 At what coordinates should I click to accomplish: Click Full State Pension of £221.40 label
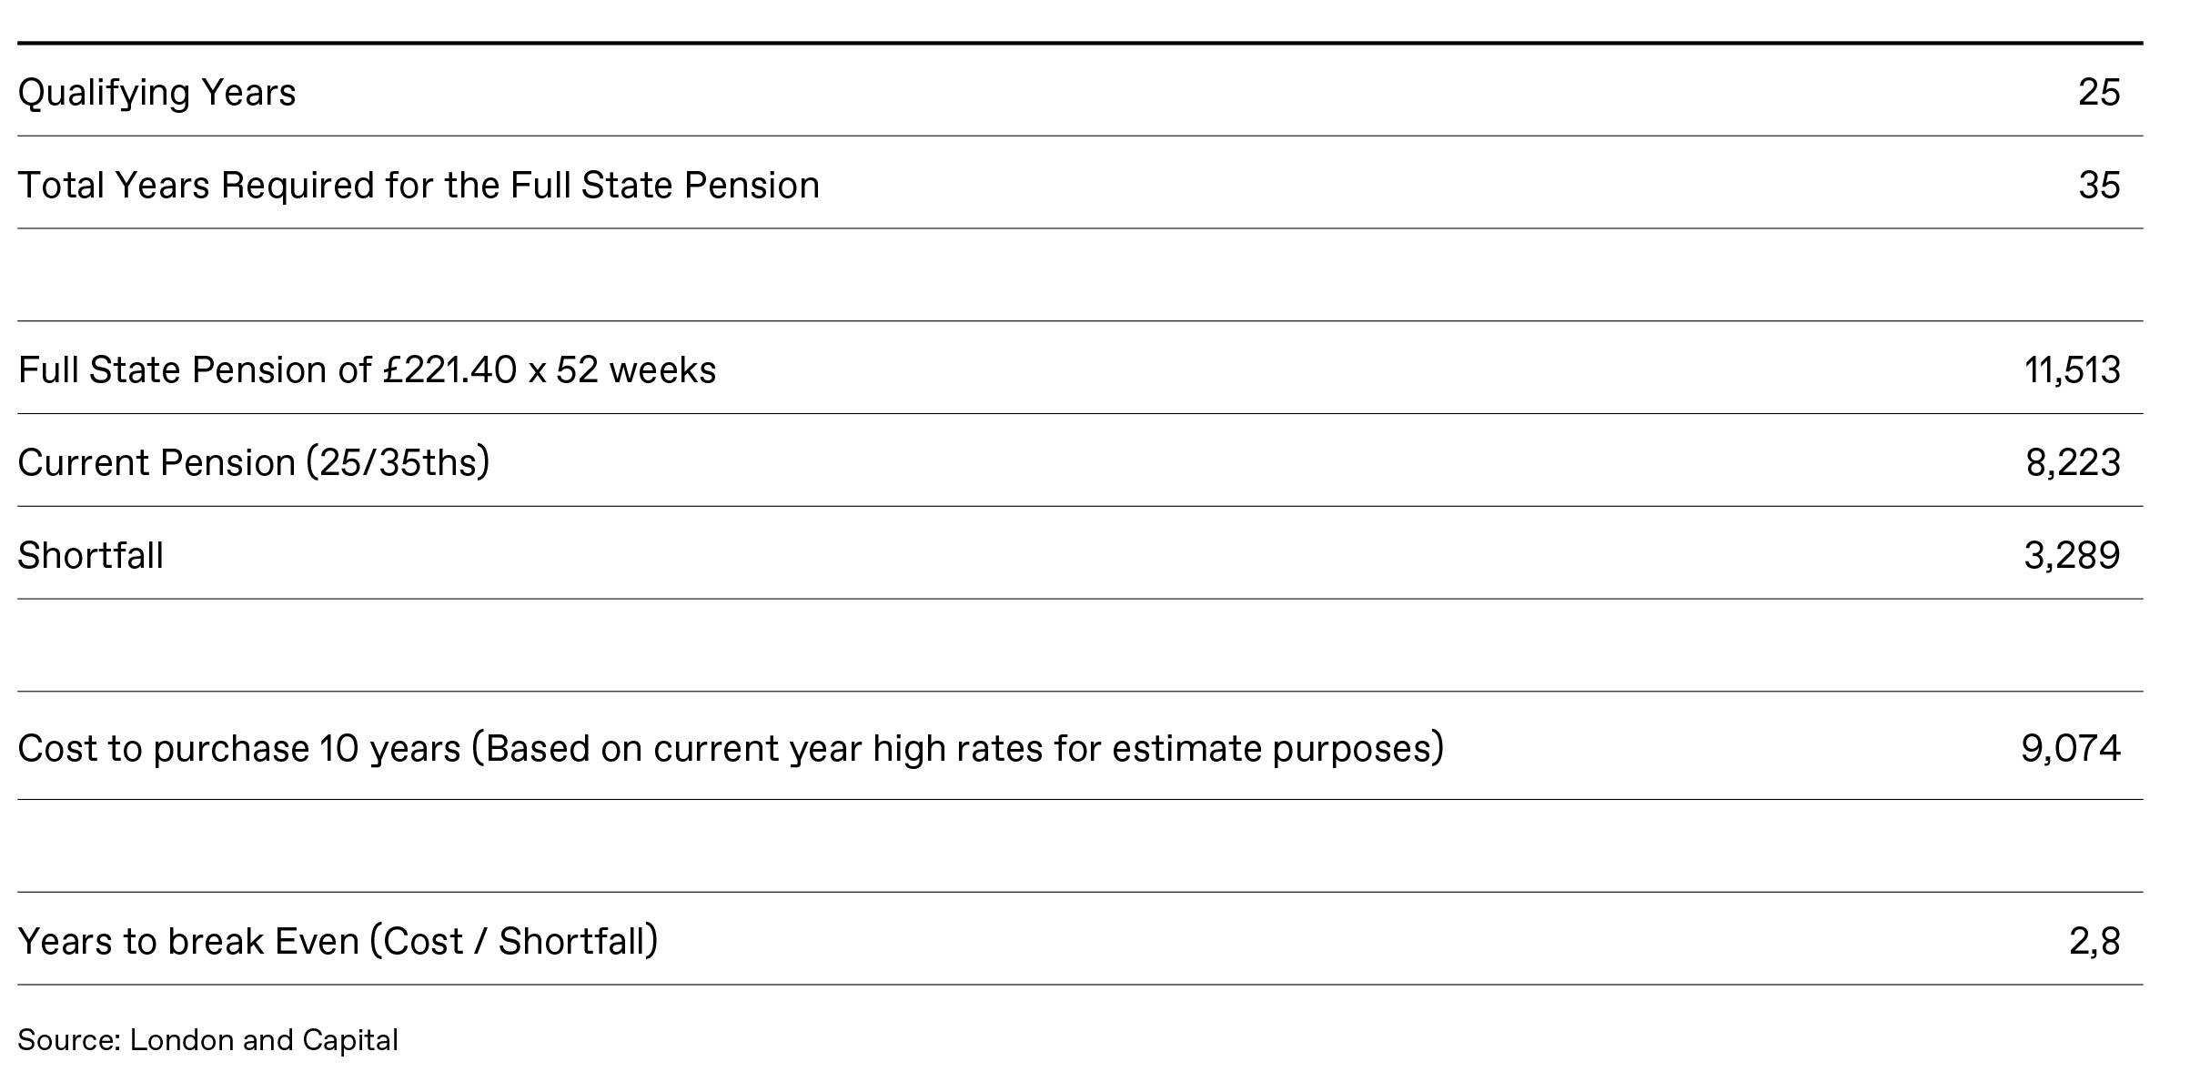tap(367, 370)
